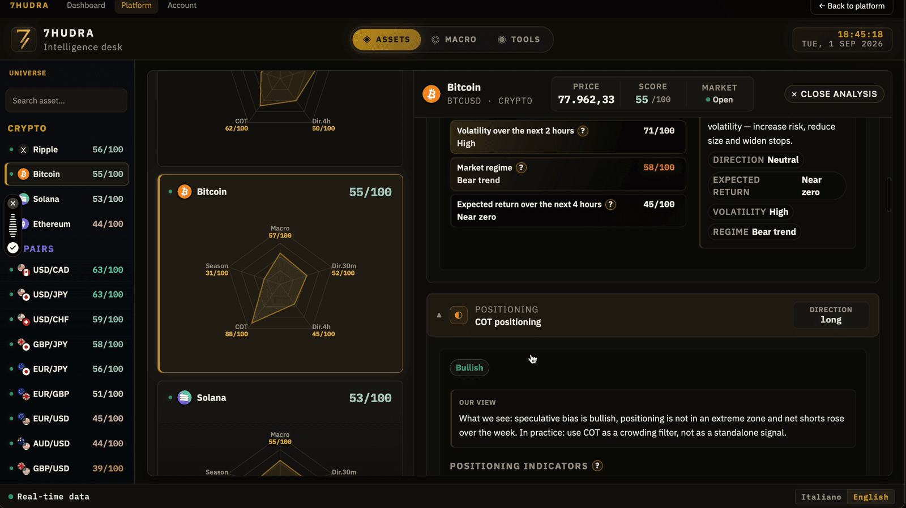Viewport: 906px width, 508px height.
Task: Click the volatility score 71/100
Action: [x=659, y=131]
